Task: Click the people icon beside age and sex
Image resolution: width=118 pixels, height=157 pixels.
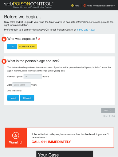Action: pyautogui.click(x=4, y=61)
